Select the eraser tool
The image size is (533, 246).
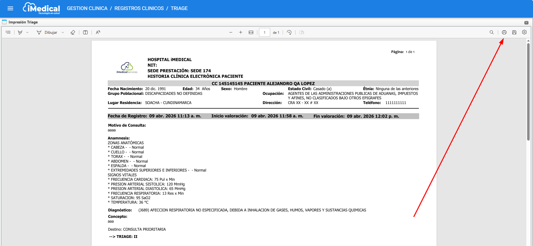(73, 32)
